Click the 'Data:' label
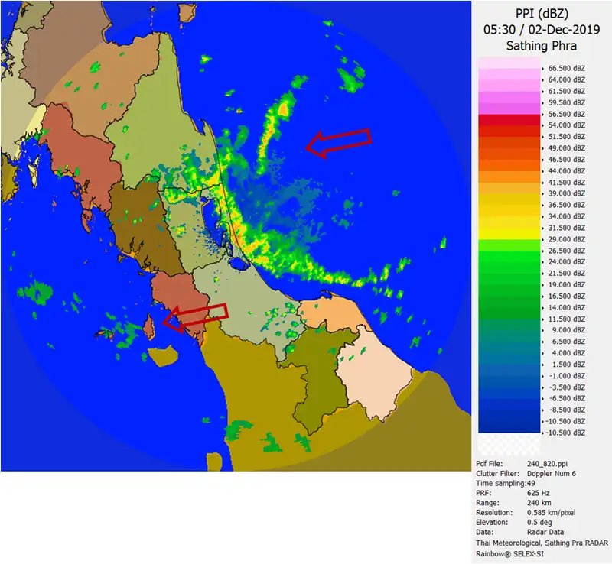This screenshot has height=564, width=612. [x=485, y=532]
